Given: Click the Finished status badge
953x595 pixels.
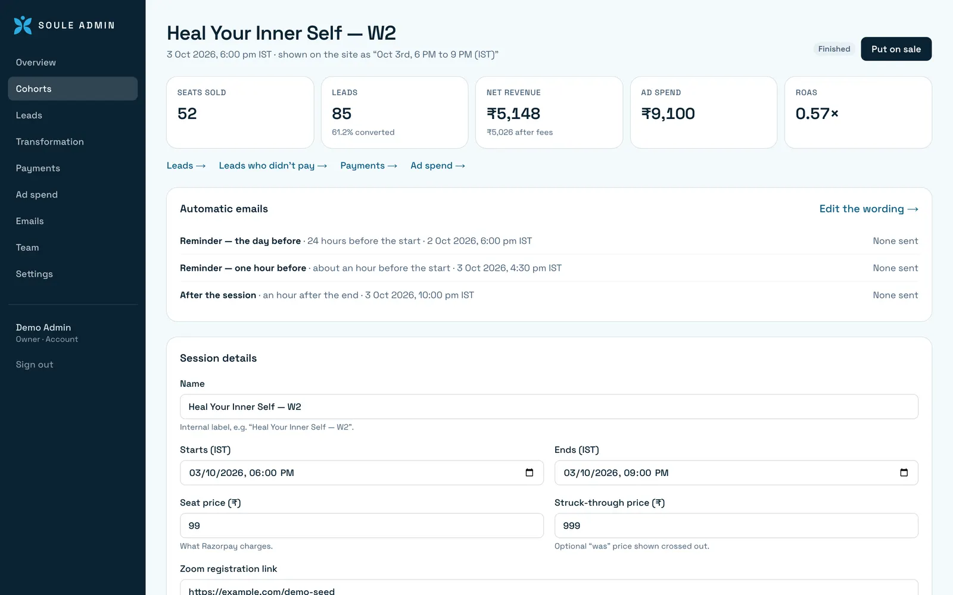Looking at the screenshot, I should (834, 49).
